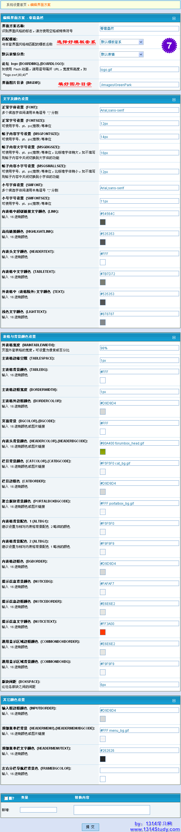181x832 pixels.
Task: Collapse the 文字及颜色设置 section icon
Action: coord(174,99)
